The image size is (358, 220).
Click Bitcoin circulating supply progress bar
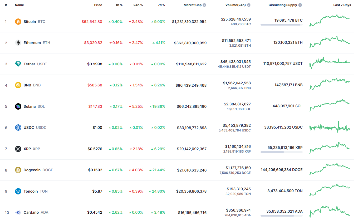click(282, 25)
